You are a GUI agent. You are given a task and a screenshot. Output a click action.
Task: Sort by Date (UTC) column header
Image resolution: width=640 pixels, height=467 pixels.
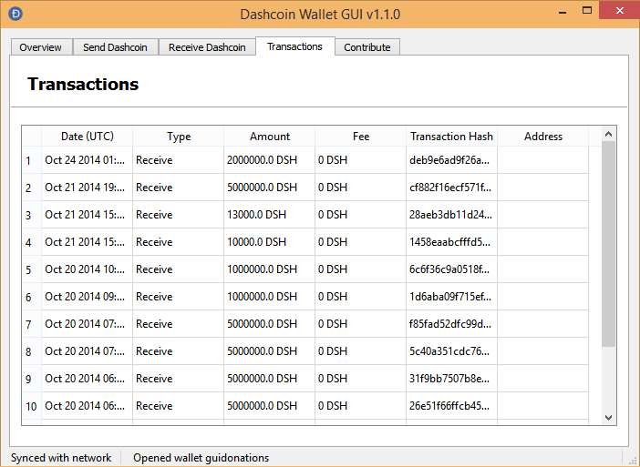pos(87,137)
